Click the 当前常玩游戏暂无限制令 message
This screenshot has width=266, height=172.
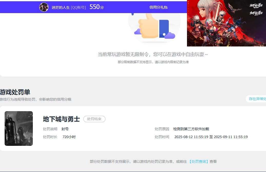[153, 54]
